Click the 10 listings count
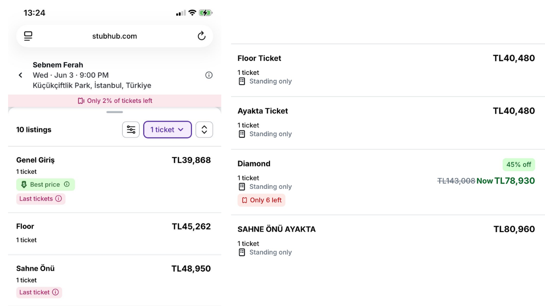Screen dimensions: 545x306 [x=34, y=130]
